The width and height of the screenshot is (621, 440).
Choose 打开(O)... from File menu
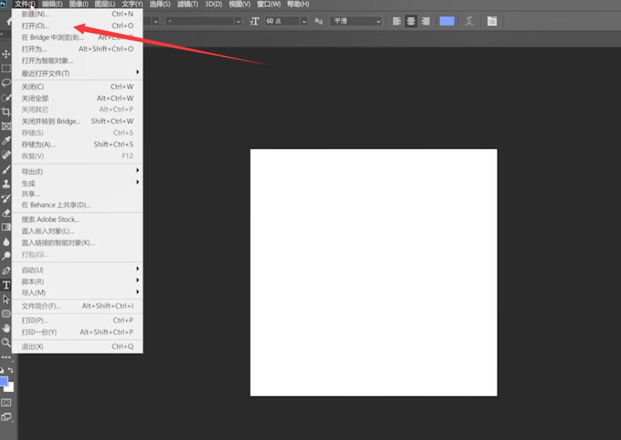click(x=77, y=25)
